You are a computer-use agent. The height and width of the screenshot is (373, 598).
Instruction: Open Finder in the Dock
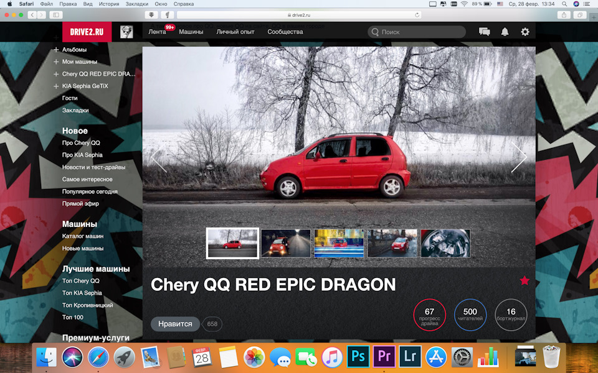(46, 357)
